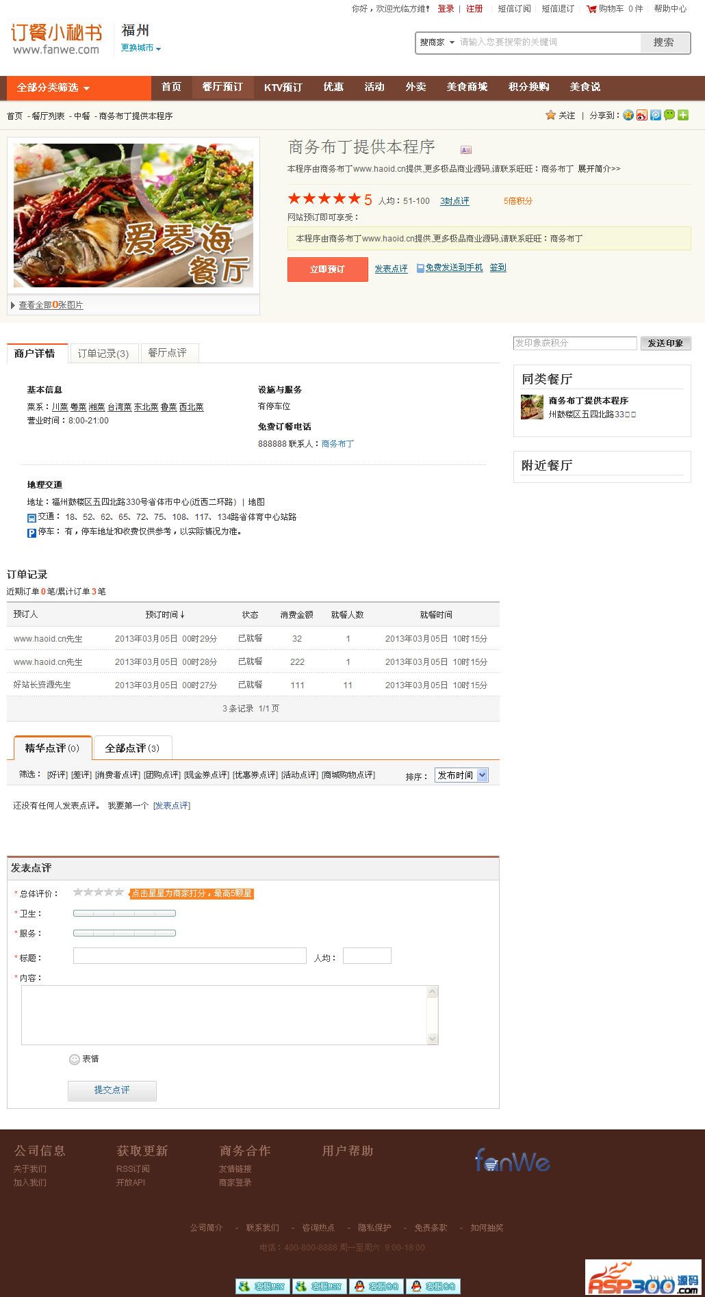Open the 全部点评 (3) tab

(x=132, y=748)
